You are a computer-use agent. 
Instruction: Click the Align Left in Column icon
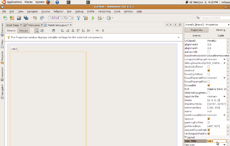pos(62,30)
